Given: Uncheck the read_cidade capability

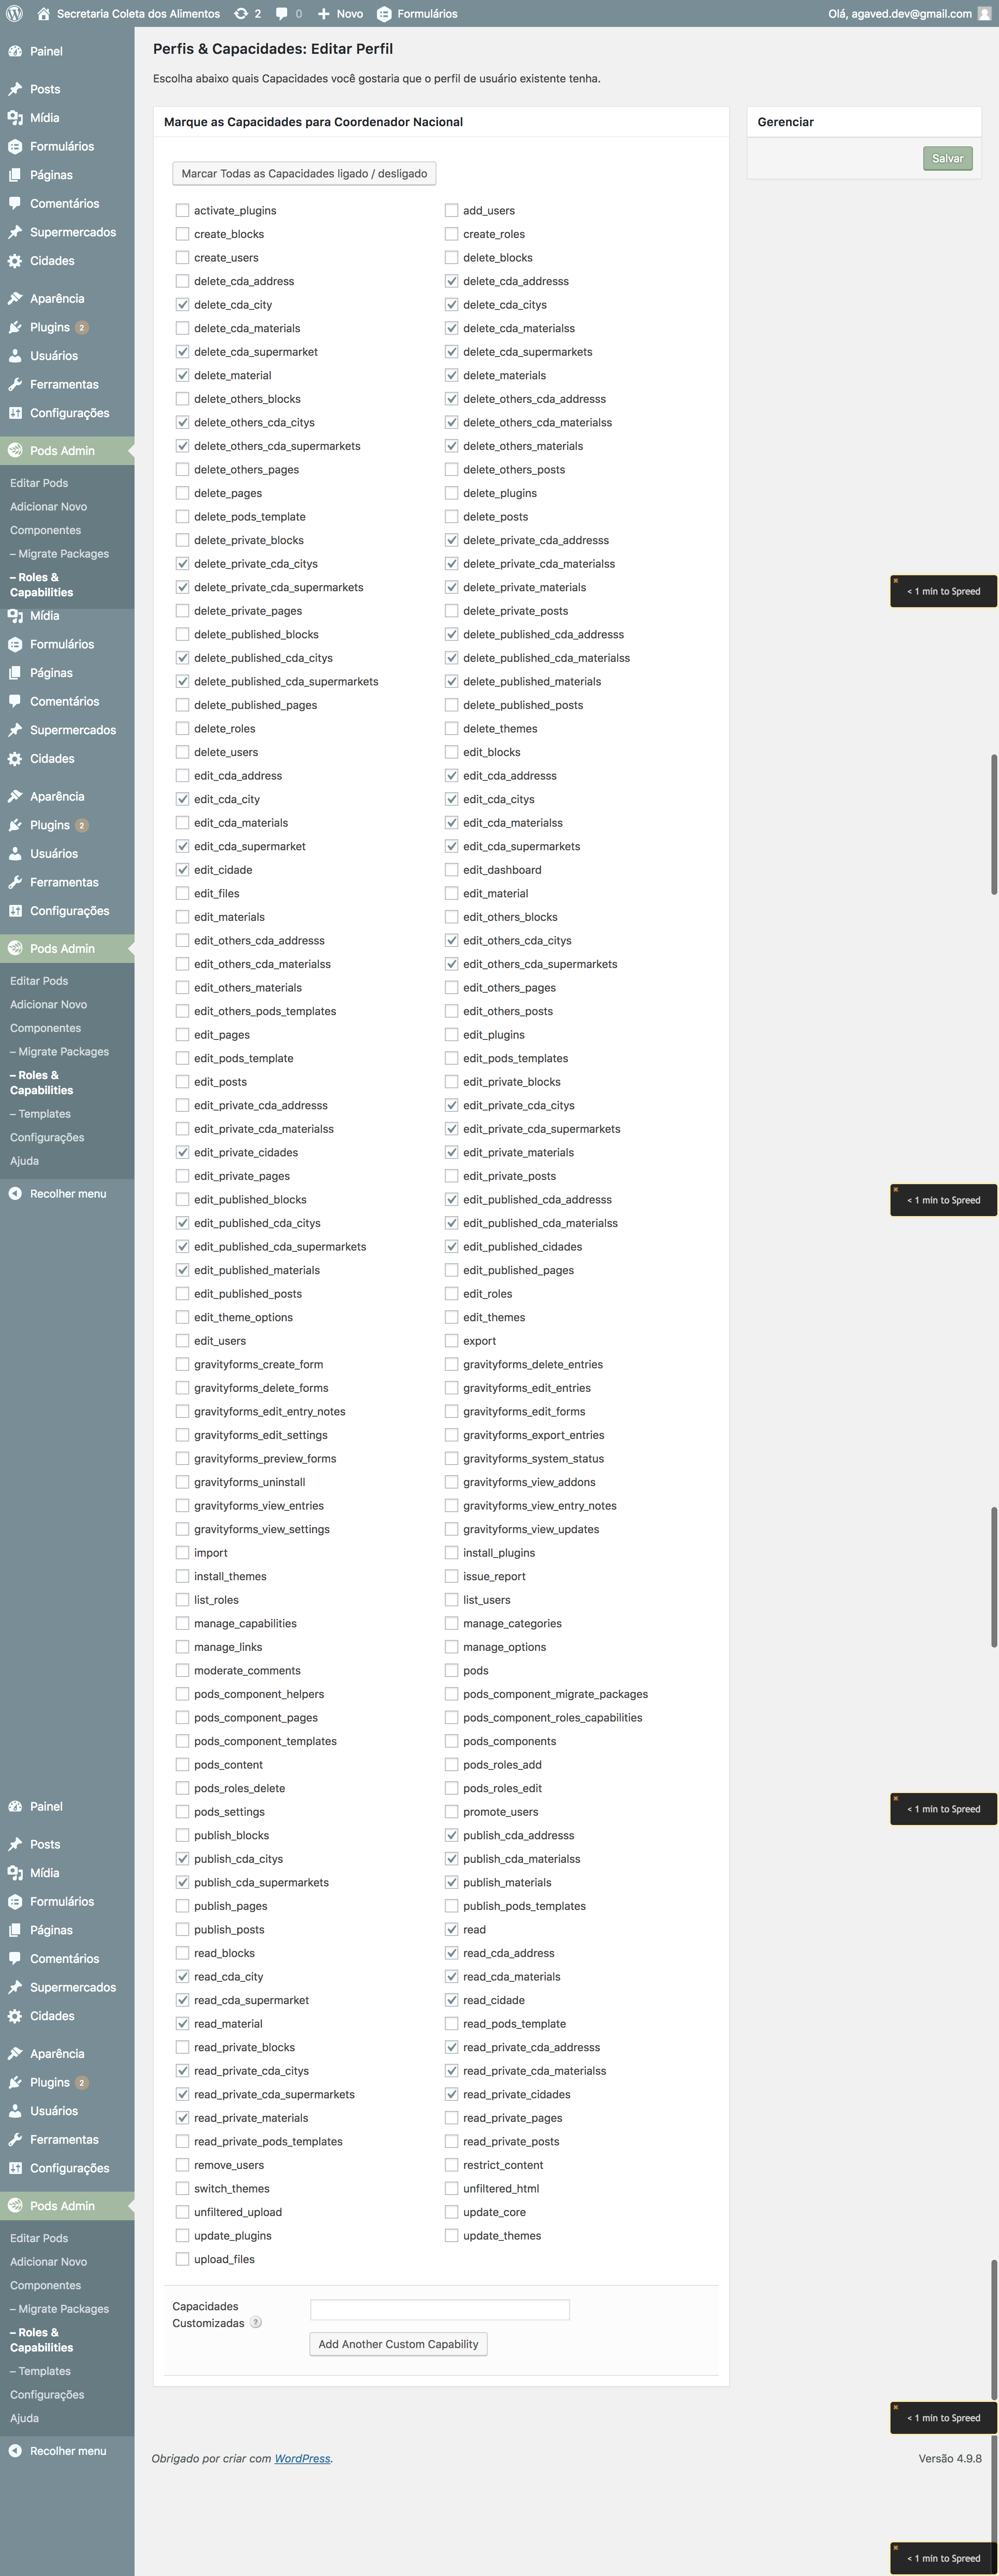Looking at the screenshot, I should (x=451, y=2000).
